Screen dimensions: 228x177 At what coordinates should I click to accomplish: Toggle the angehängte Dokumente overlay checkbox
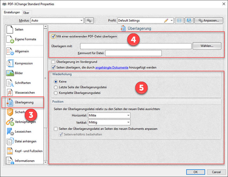[x=53, y=67]
